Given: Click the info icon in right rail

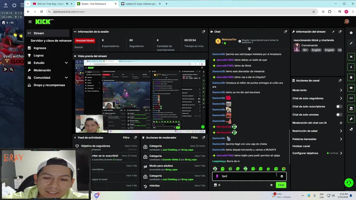Looking at the screenshot, I should [351, 33].
